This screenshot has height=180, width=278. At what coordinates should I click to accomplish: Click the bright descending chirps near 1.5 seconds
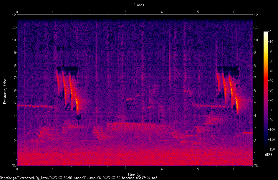pyautogui.click(x=68, y=91)
